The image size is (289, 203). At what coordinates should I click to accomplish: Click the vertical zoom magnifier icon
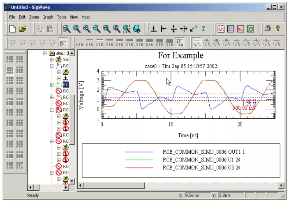(x=116, y=29)
